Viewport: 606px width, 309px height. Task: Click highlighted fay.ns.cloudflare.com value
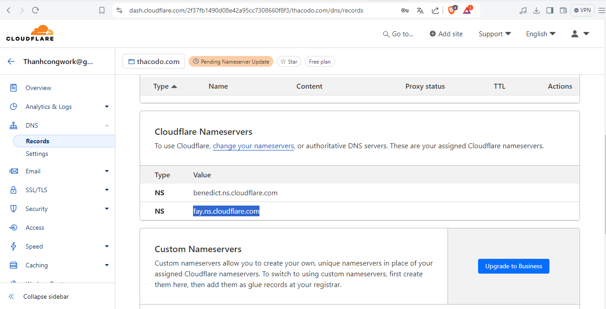coord(226,211)
